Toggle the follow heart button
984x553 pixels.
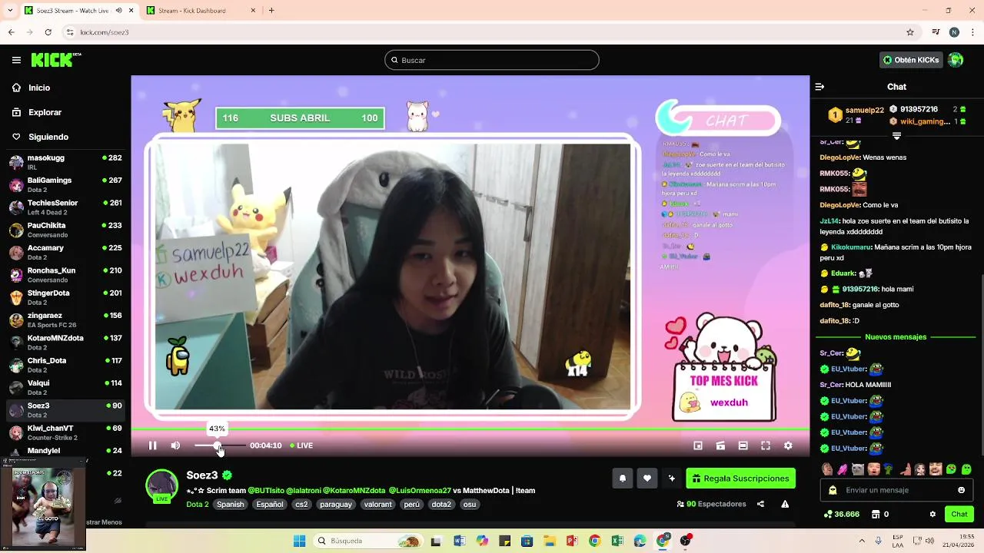pos(647,478)
